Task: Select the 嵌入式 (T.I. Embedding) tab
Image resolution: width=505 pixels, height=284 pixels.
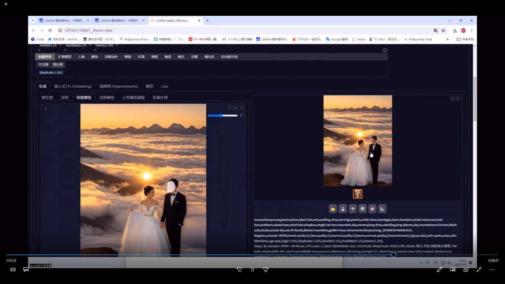Action: (72, 86)
